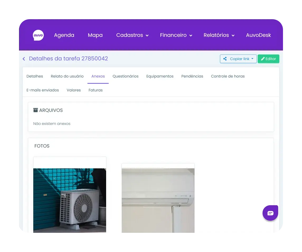
Task: Switch to the Controle de horas tab
Action: [x=228, y=76]
